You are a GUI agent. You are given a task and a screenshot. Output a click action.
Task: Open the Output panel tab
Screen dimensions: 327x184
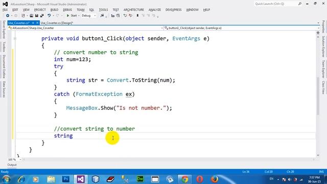click(x=12, y=165)
